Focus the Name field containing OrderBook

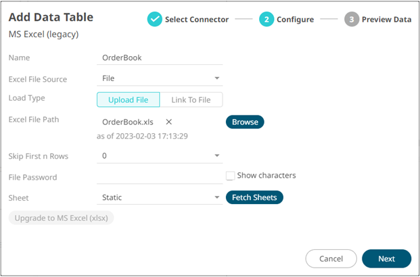click(x=160, y=58)
